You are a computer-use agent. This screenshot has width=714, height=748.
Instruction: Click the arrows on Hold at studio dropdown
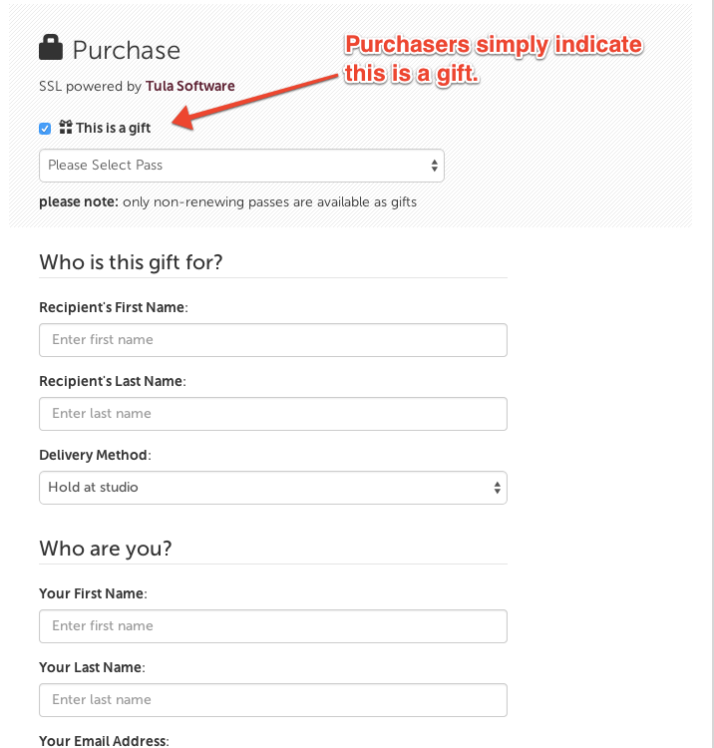click(497, 488)
